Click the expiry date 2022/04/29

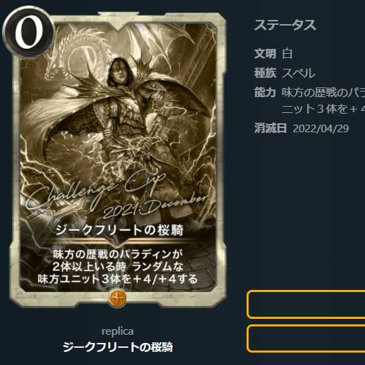pos(320,129)
